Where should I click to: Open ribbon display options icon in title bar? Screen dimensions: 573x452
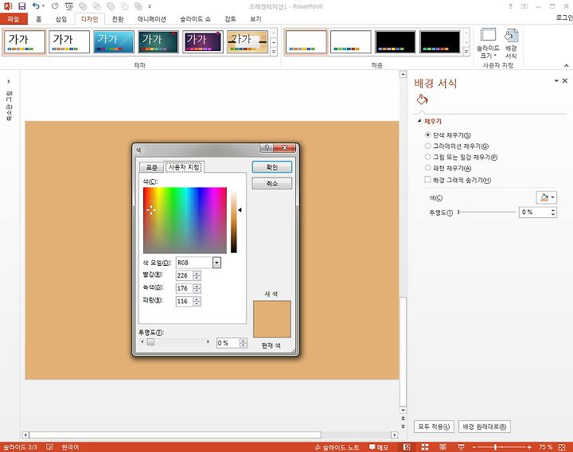(x=524, y=6)
